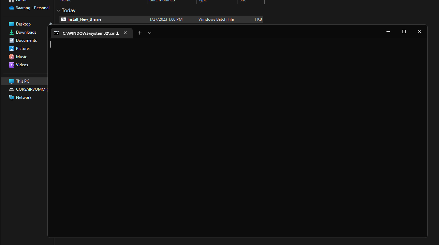Switch to the cmd.exe terminal tab

click(90, 33)
